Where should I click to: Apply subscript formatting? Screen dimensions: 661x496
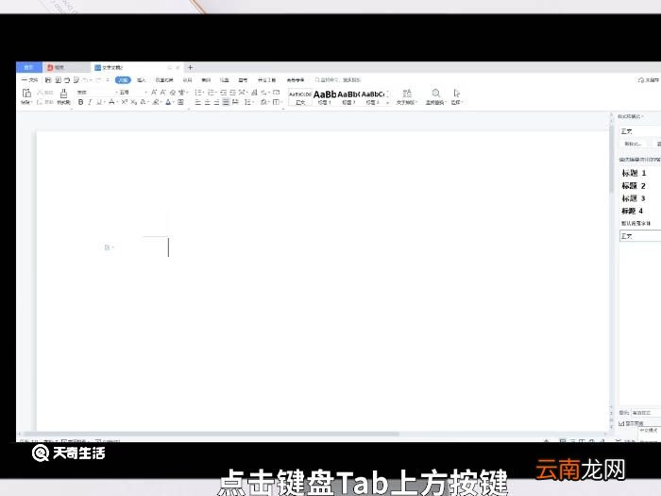[x=133, y=102]
